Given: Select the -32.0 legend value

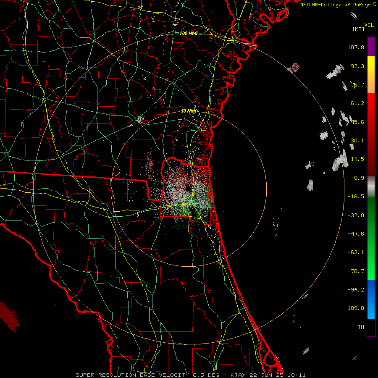Looking at the screenshot, I should coord(356,215).
